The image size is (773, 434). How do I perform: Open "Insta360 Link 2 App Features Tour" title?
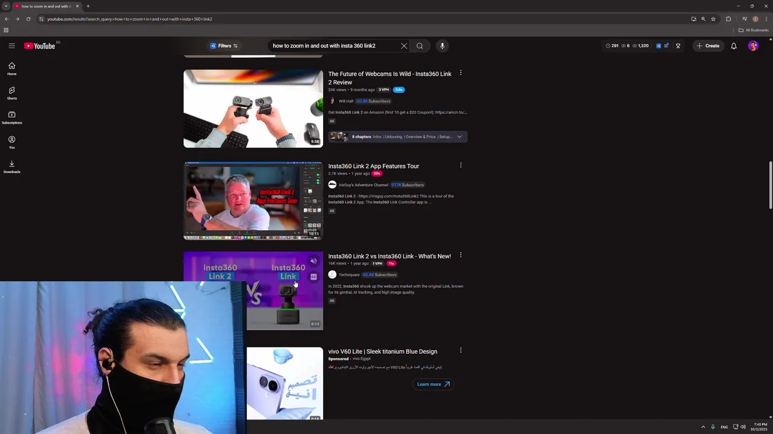tap(374, 166)
